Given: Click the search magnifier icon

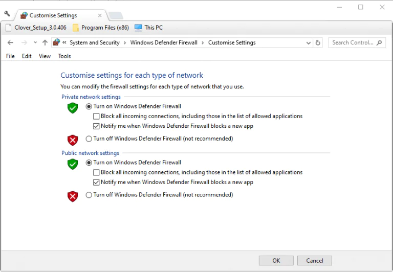Looking at the screenshot, I should (x=380, y=43).
